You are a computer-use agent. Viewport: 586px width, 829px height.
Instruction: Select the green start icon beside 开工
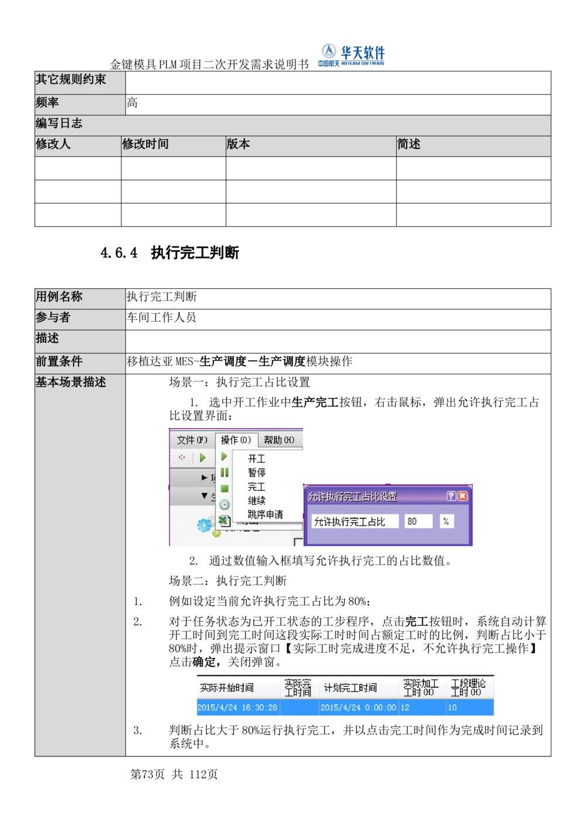224,456
